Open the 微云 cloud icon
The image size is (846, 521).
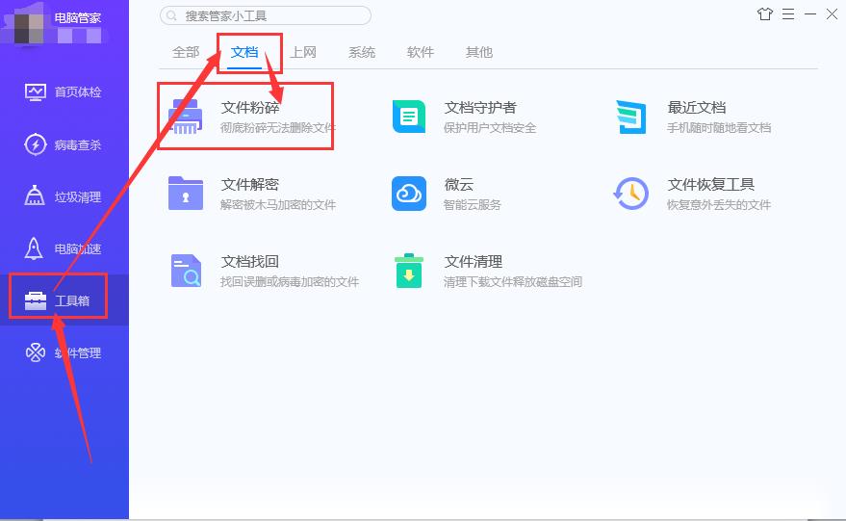[x=409, y=194]
